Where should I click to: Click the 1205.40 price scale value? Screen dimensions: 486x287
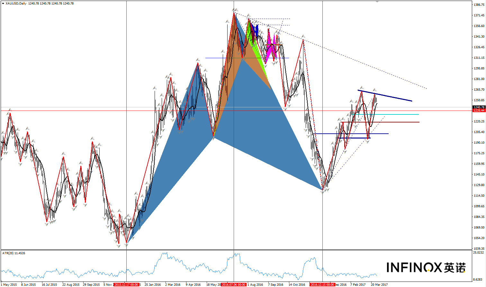coord(479,132)
